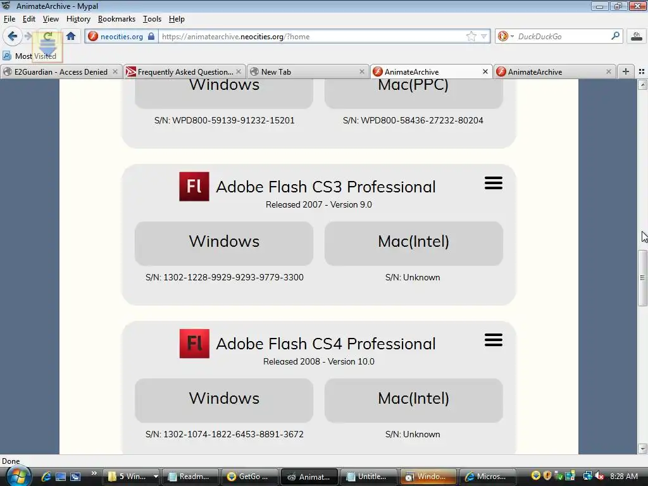648x486 pixels.
Task: Click the Most Visited bookmark folder
Action: [x=30, y=56]
